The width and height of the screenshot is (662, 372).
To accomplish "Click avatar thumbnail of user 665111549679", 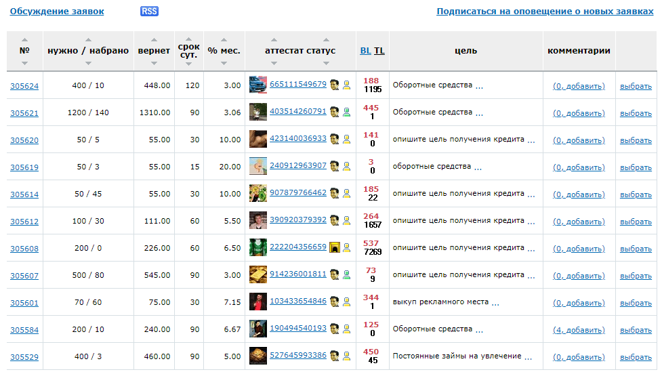I will (x=257, y=85).
